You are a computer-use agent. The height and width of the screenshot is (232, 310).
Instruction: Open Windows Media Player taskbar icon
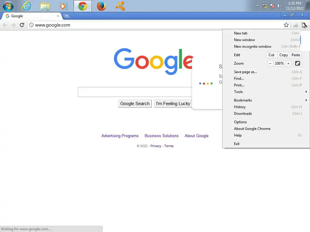point(64,6)
